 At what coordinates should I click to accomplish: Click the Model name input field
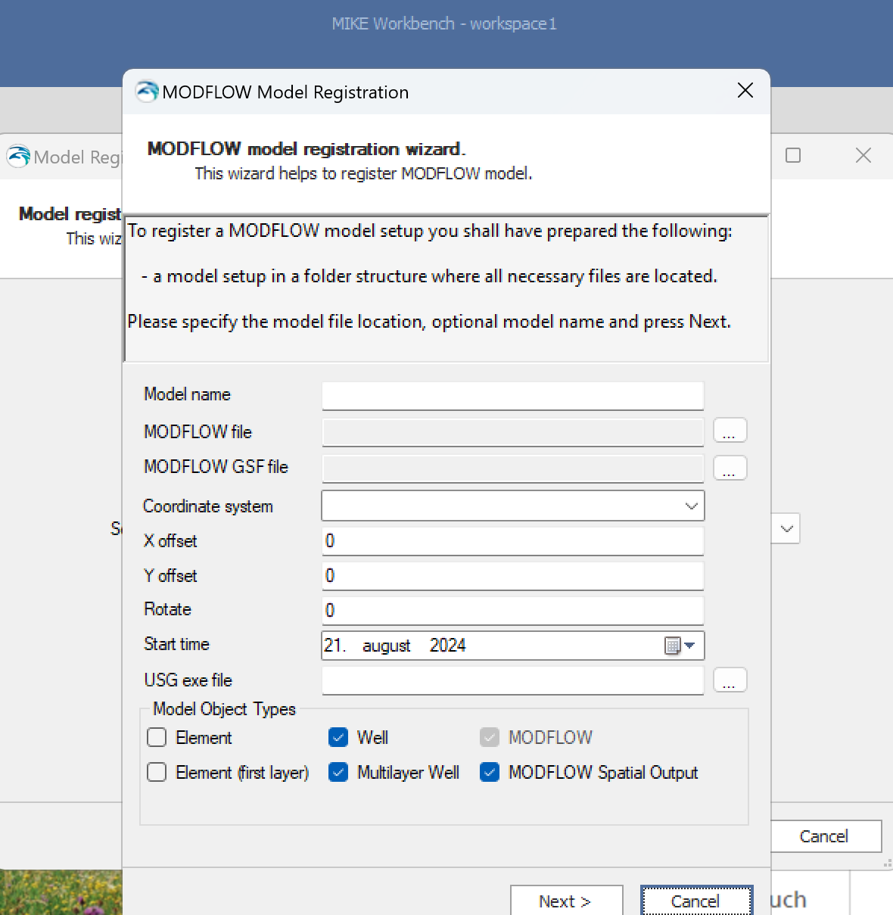click(513, 396)
